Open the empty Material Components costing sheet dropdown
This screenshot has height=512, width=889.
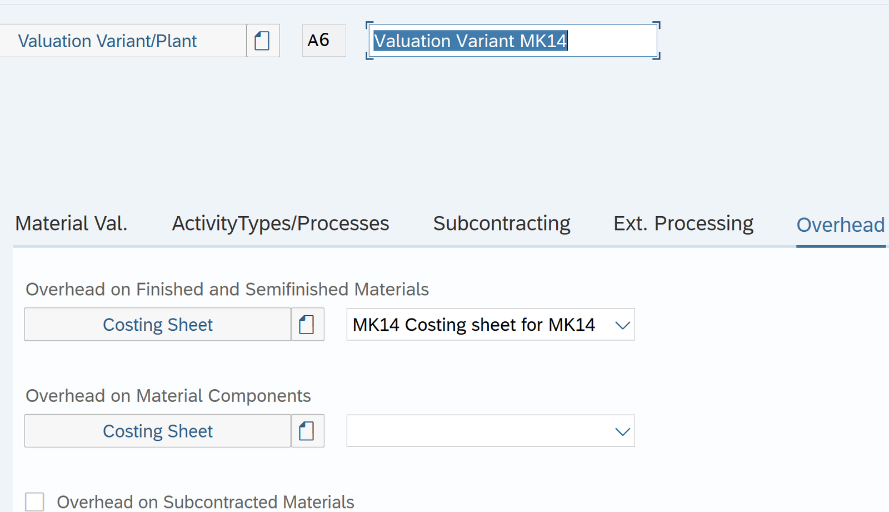pyautogui.click(x=479, y=431)
